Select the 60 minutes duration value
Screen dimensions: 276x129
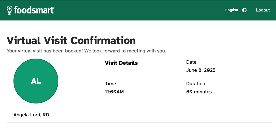(x=199, y=92)
